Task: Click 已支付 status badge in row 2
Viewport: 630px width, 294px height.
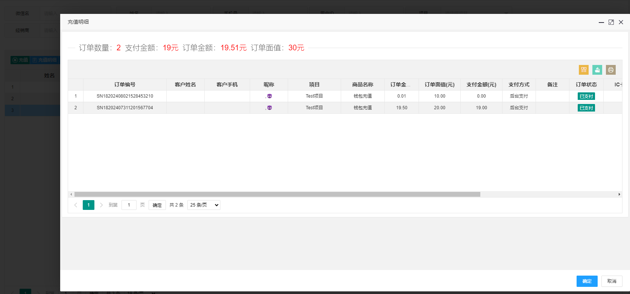Action: [586, 108]
